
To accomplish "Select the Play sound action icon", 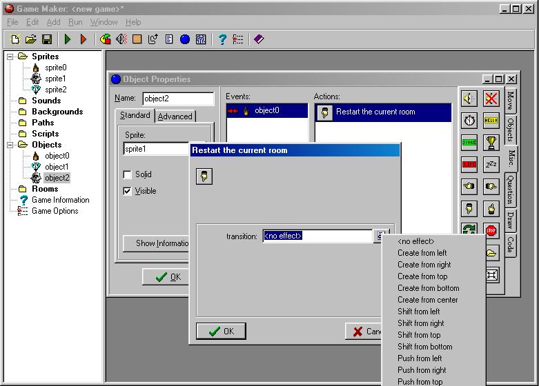I will 469,99.
